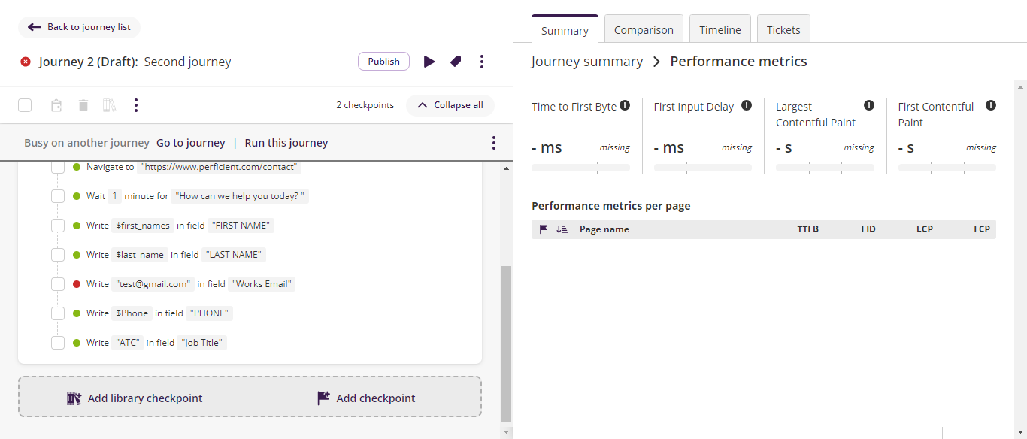The image size is (1027, 439).
Task: Show info for Largest Contentful Paint
Action: coord(869,105)
